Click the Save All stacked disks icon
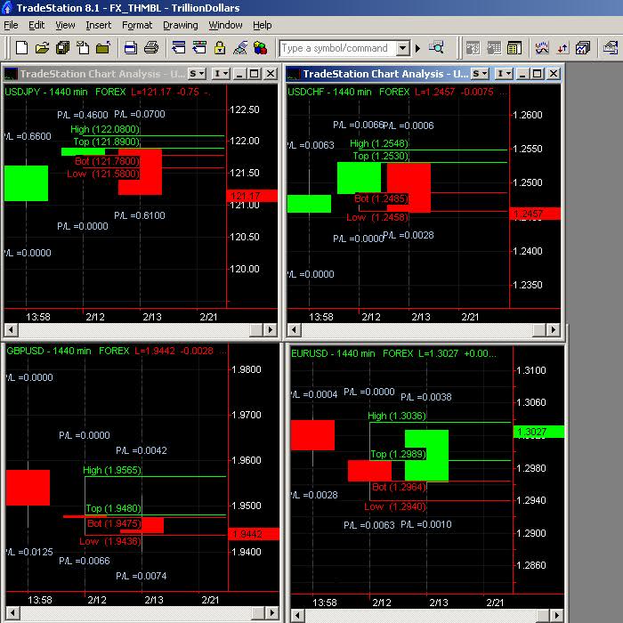This screenshot has height=623, width=623. 63,48
